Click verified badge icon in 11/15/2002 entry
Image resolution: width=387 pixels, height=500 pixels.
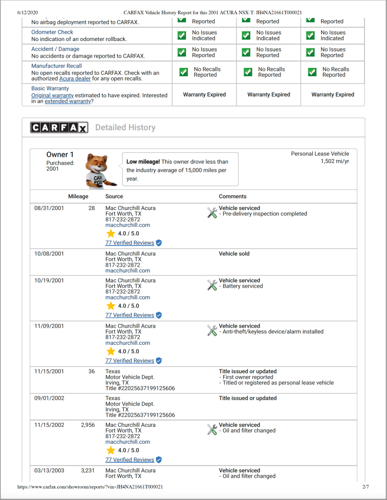pyautogui.click(x=159, y=459)
